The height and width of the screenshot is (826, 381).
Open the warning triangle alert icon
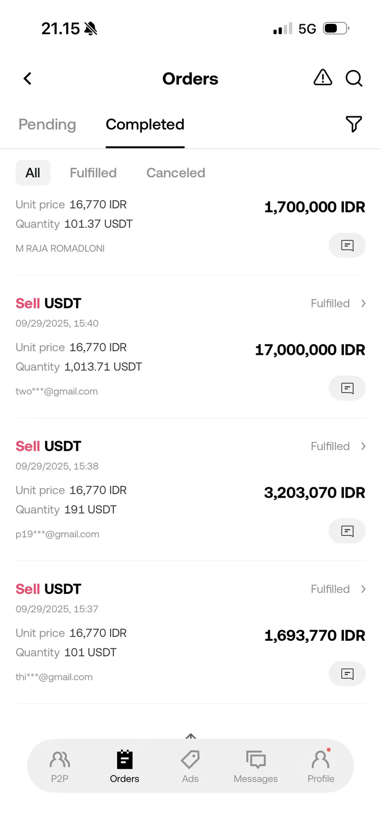tap(323, 77)
